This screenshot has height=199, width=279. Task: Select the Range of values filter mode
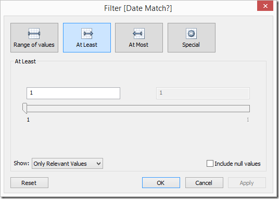click(34, 37)
